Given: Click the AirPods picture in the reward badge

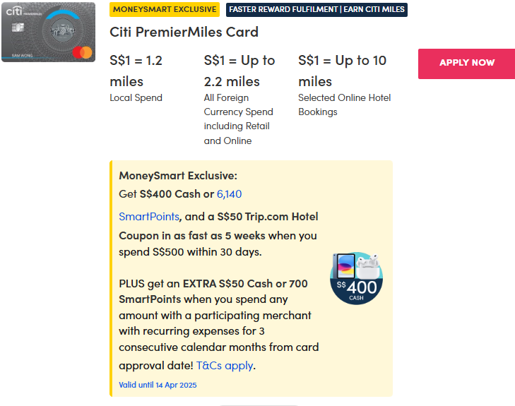Looking at the screenshot, I should click(x=367, y=266).
